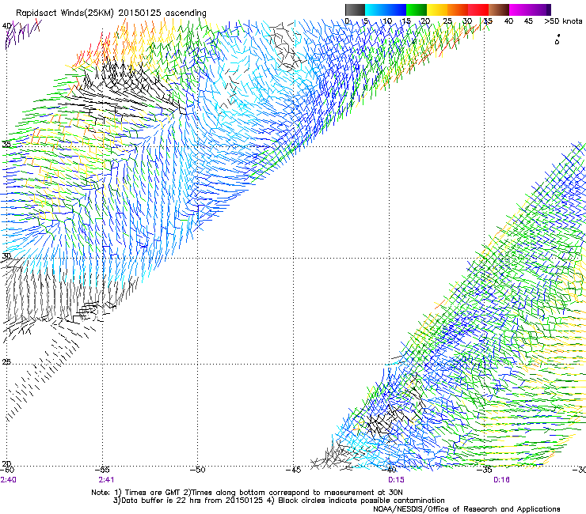
Task: Click the longitude label '-55'
Action: coord(104,470)
